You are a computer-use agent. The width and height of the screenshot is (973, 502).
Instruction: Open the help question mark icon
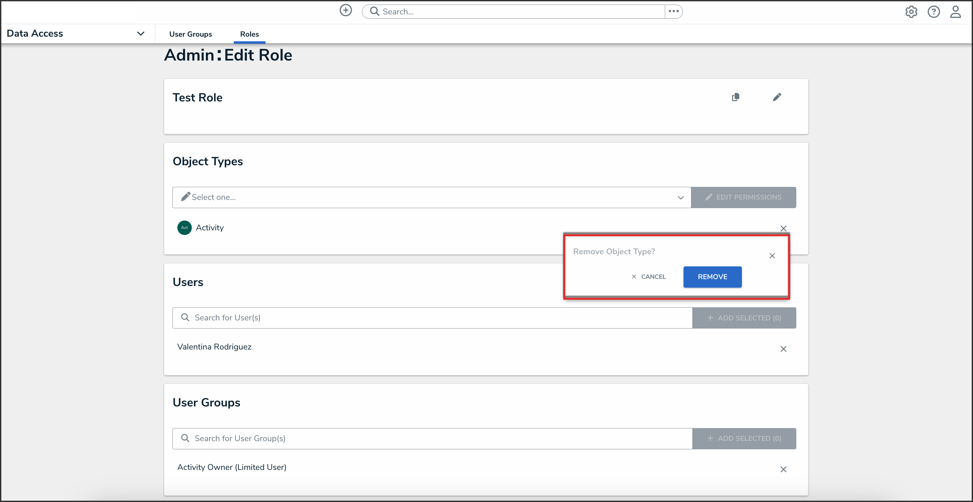pos(933,12)
